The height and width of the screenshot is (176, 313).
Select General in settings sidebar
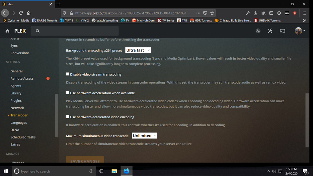coord(16,71)
